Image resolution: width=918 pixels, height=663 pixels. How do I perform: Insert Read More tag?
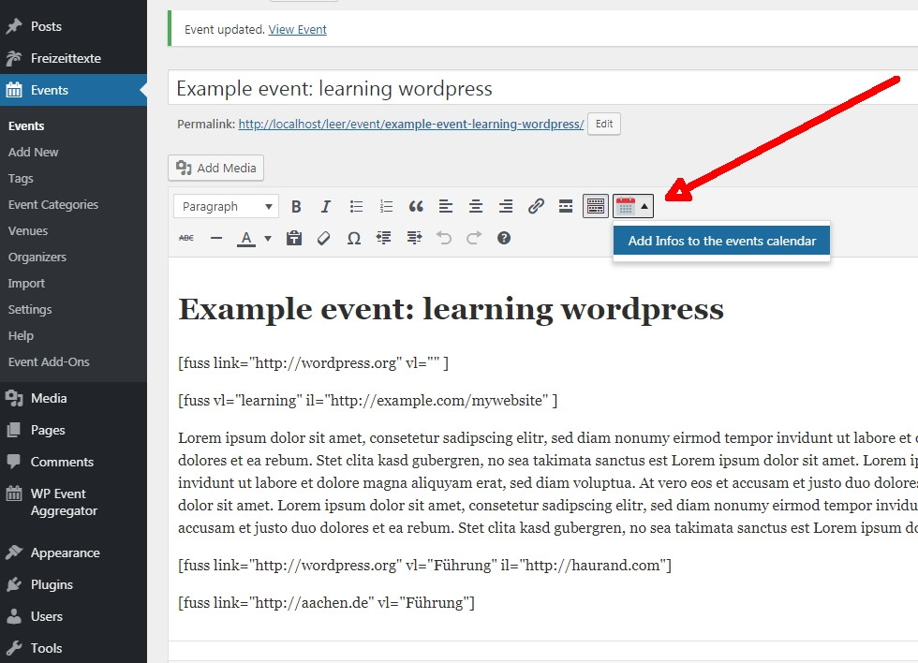coord(566,207)
